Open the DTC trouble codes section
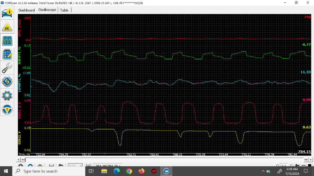 coord(7,27)
